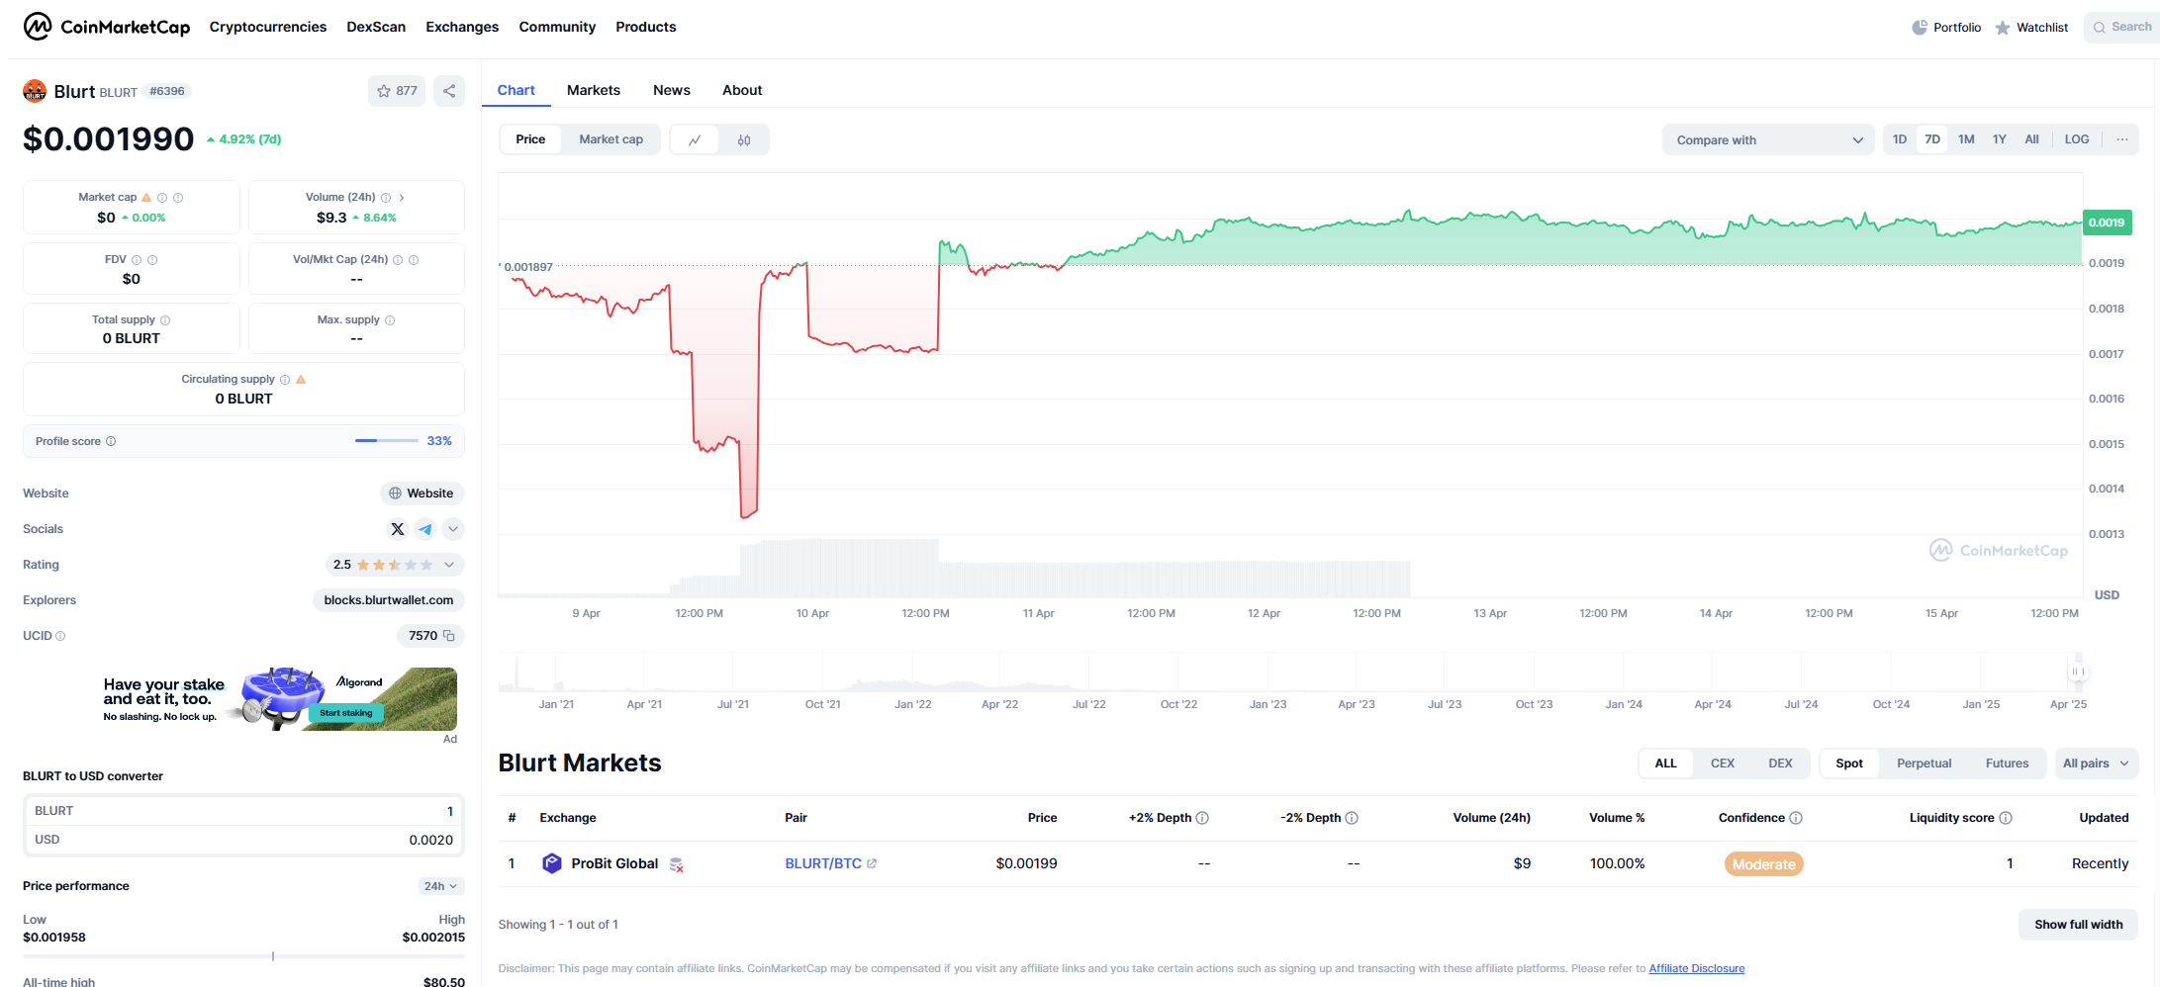Viewport: 2160px width, 987px height.
Task: Click the chart range selector handle
Action: tap(2078, 672)
